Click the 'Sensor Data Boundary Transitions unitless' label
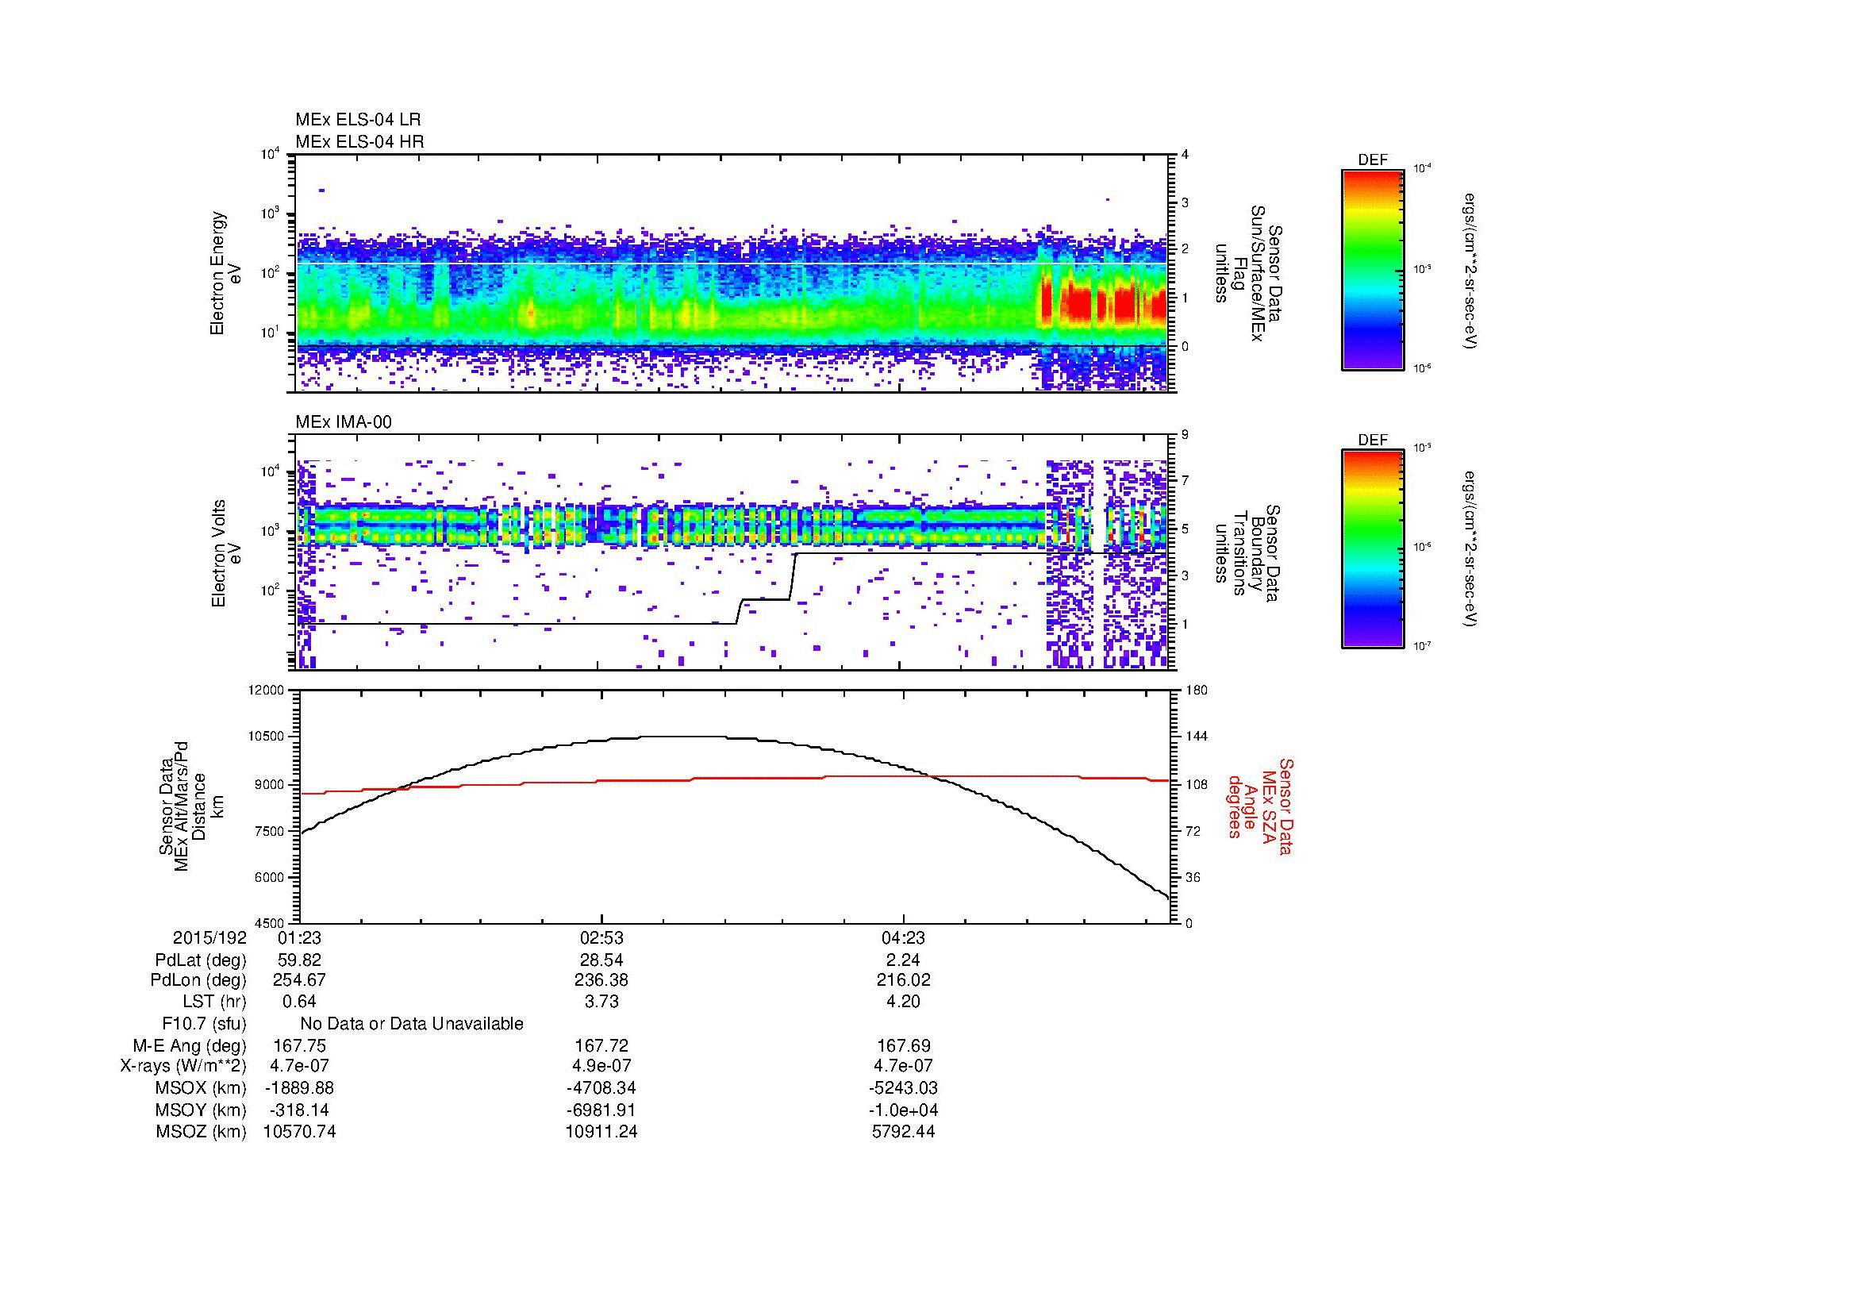The height and width of the screenshot is (1312, 1856). click(x=1247, y=554)
